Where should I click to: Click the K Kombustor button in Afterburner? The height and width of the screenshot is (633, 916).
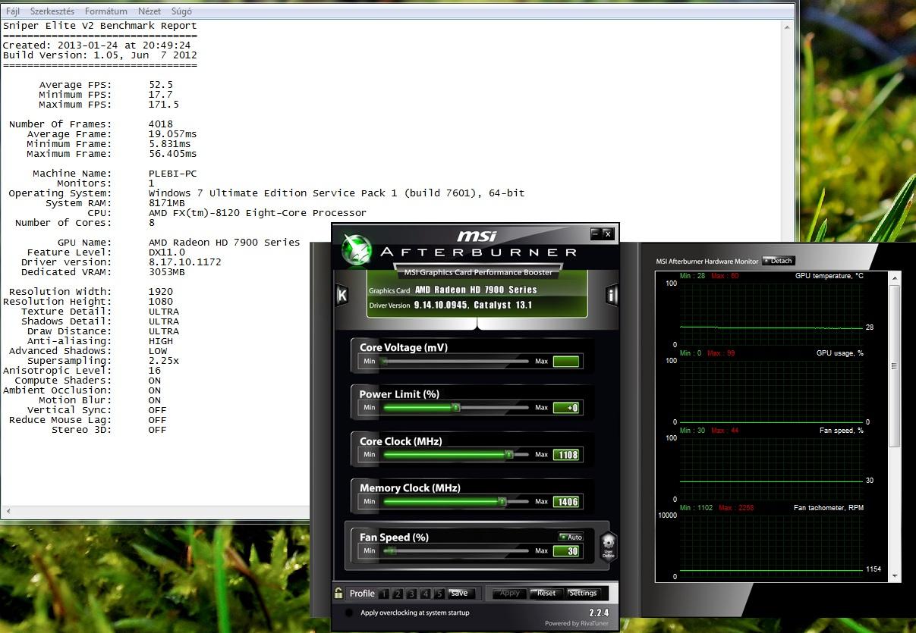coord(342,295)
